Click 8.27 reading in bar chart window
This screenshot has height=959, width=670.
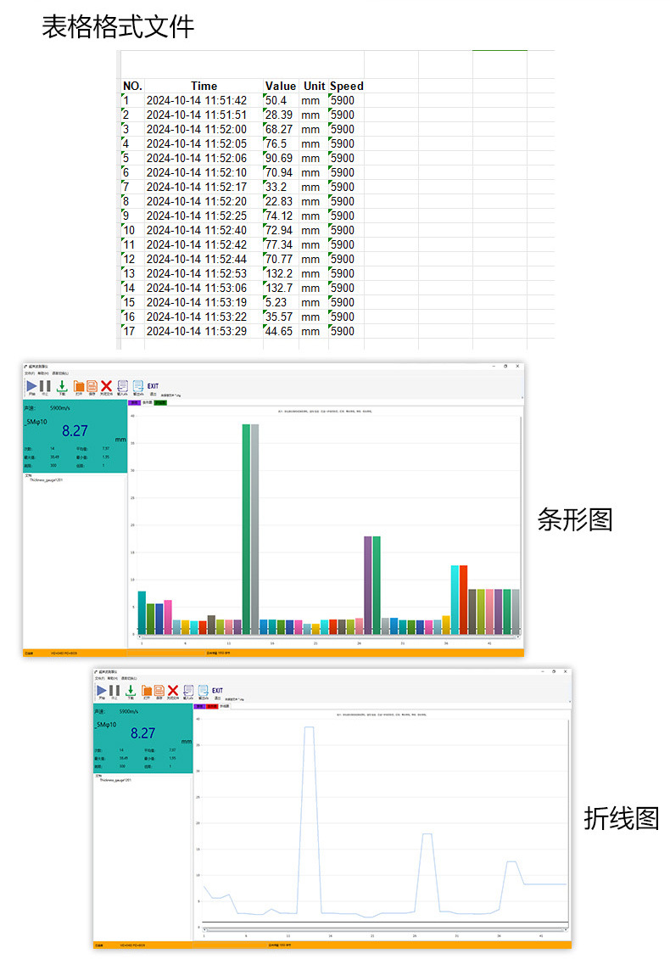75,431
